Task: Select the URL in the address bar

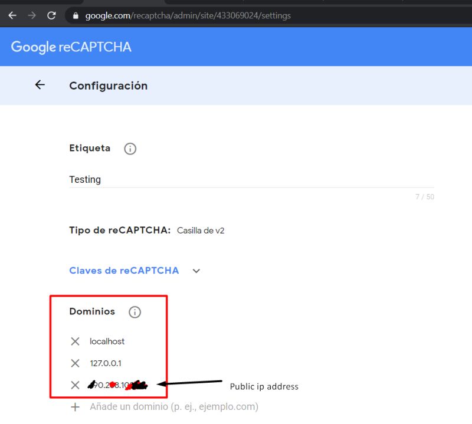Action: pos(177,16)
